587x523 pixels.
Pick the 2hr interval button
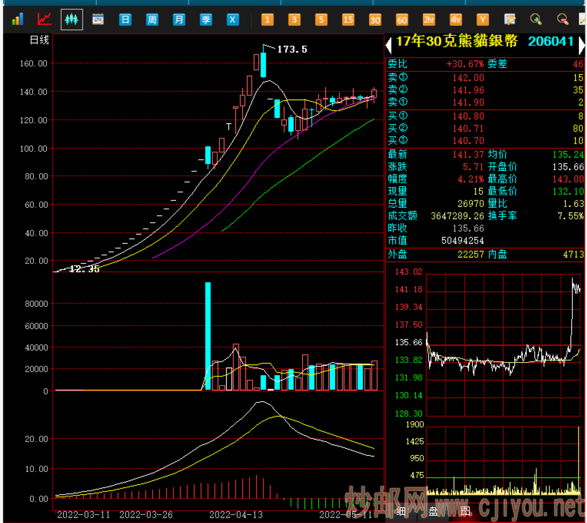coord(429,20)
